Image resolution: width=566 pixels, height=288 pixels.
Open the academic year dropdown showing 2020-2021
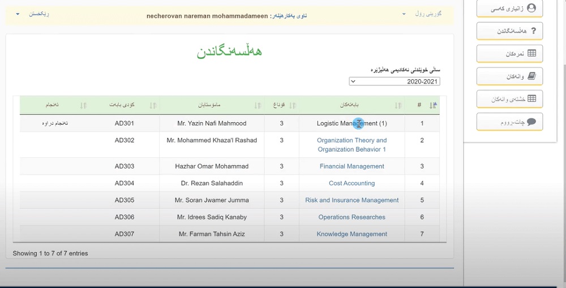tap(394, 81)
